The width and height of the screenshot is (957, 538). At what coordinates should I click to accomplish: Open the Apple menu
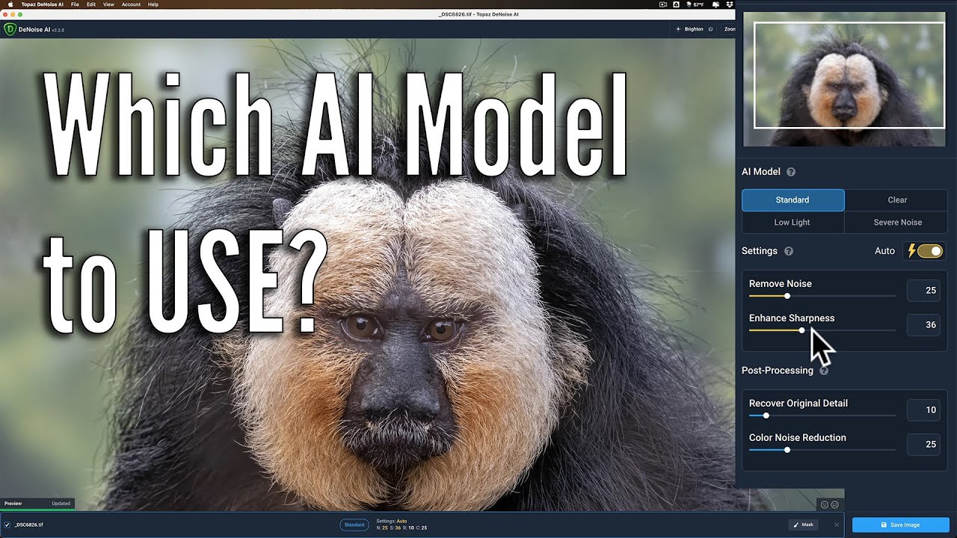coord(10,4)
